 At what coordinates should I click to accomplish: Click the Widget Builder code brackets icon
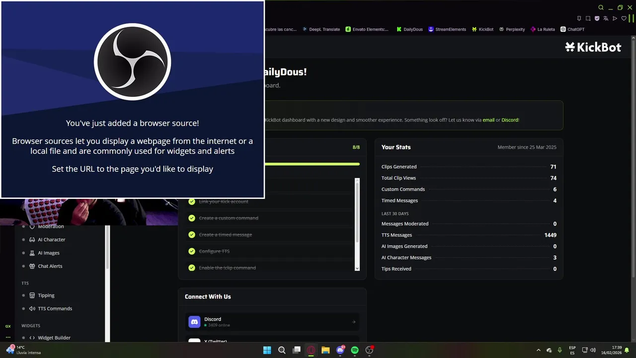[x=32, y=338]
